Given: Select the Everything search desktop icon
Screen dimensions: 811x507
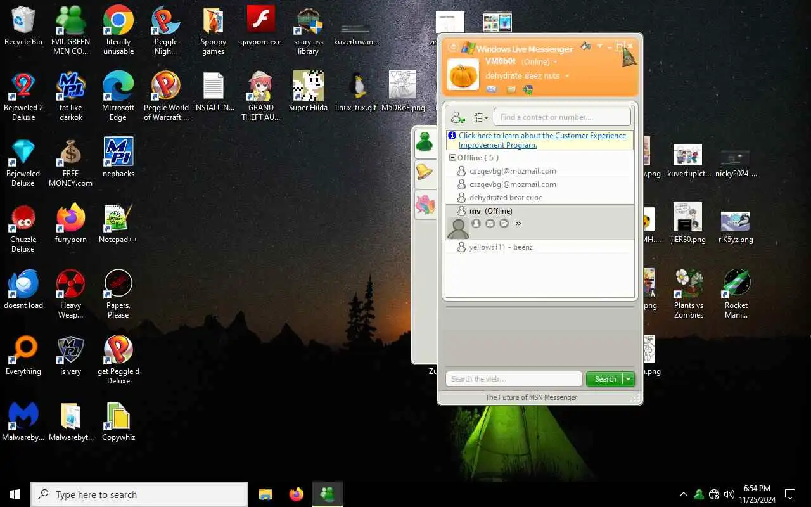Looking at the screenshot, I should tap(23, 356).
